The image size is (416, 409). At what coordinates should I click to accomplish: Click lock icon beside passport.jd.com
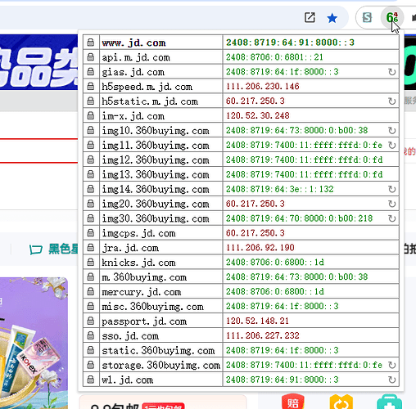91,321
